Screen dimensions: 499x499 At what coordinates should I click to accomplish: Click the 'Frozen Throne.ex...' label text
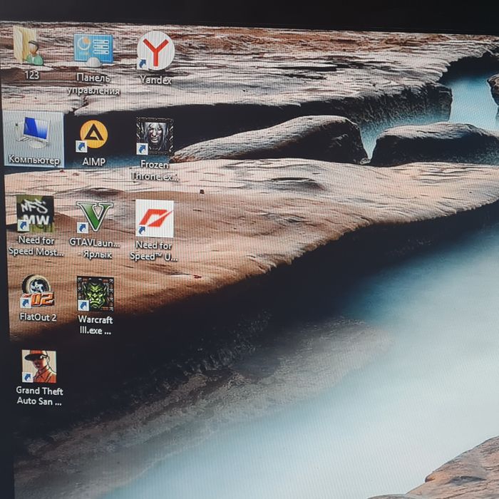click(155, 170)
